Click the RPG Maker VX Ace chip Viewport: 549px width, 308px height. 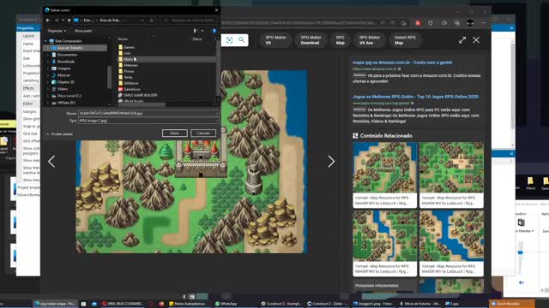tap(369, 40)
